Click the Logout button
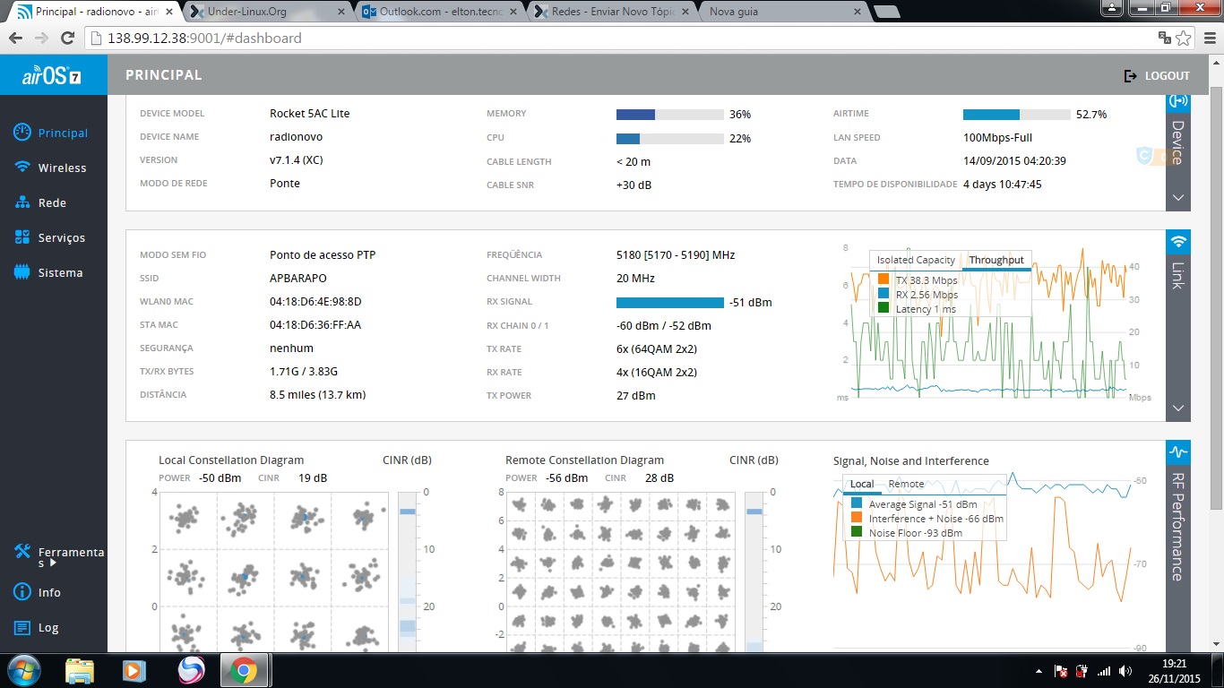The height and width of the screenshot is (688, 1224). click(x=1157, y=76)
